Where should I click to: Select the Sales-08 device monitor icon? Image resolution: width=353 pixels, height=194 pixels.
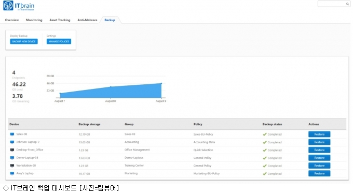point(12,135)
